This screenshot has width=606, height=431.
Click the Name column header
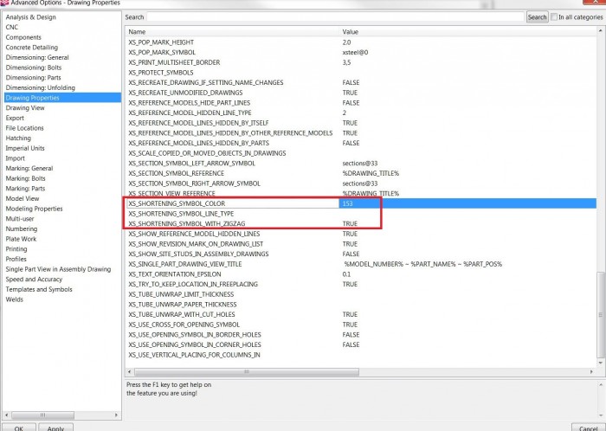[233, 32]
